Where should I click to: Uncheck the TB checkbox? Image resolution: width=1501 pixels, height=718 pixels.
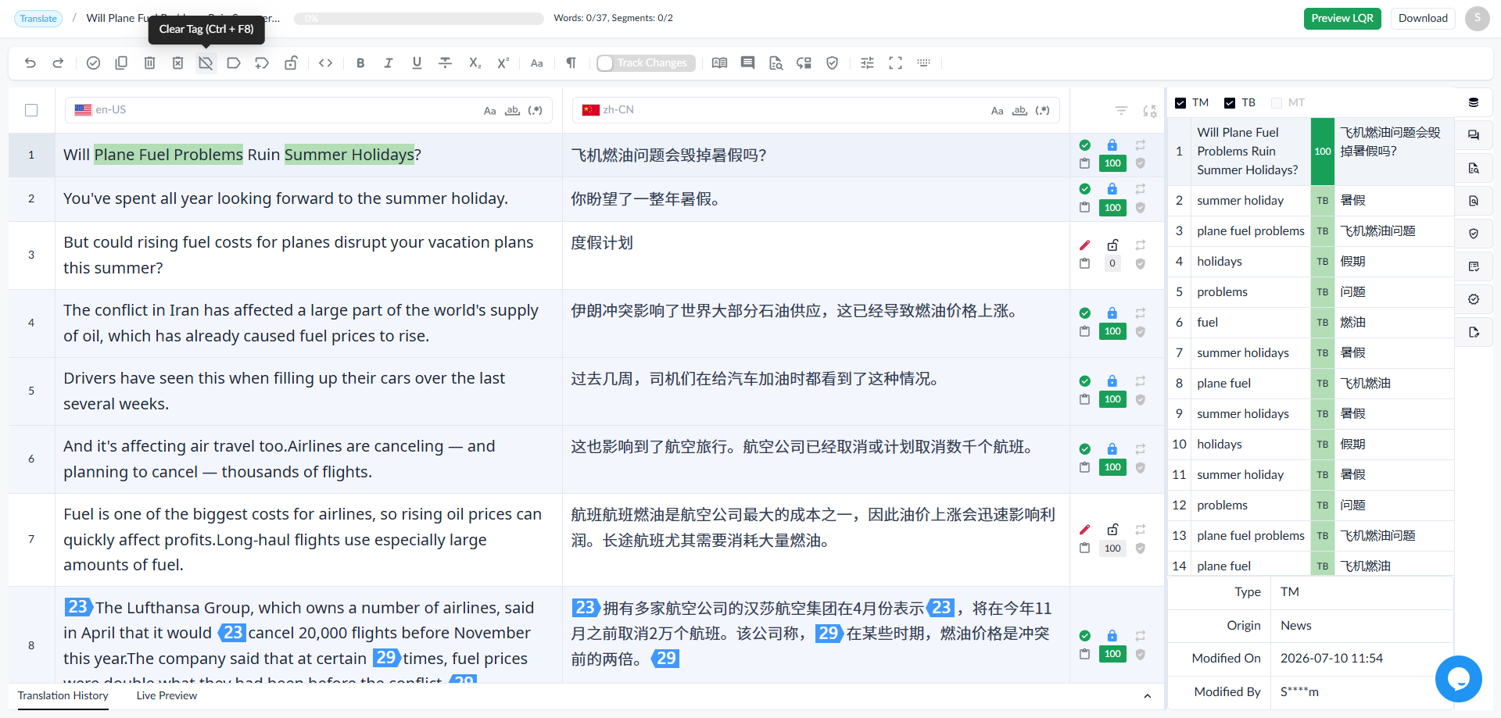click(1230, 103)
